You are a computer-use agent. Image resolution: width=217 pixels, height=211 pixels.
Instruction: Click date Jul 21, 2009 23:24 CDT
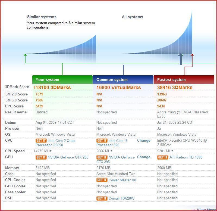tap(175, 122)
